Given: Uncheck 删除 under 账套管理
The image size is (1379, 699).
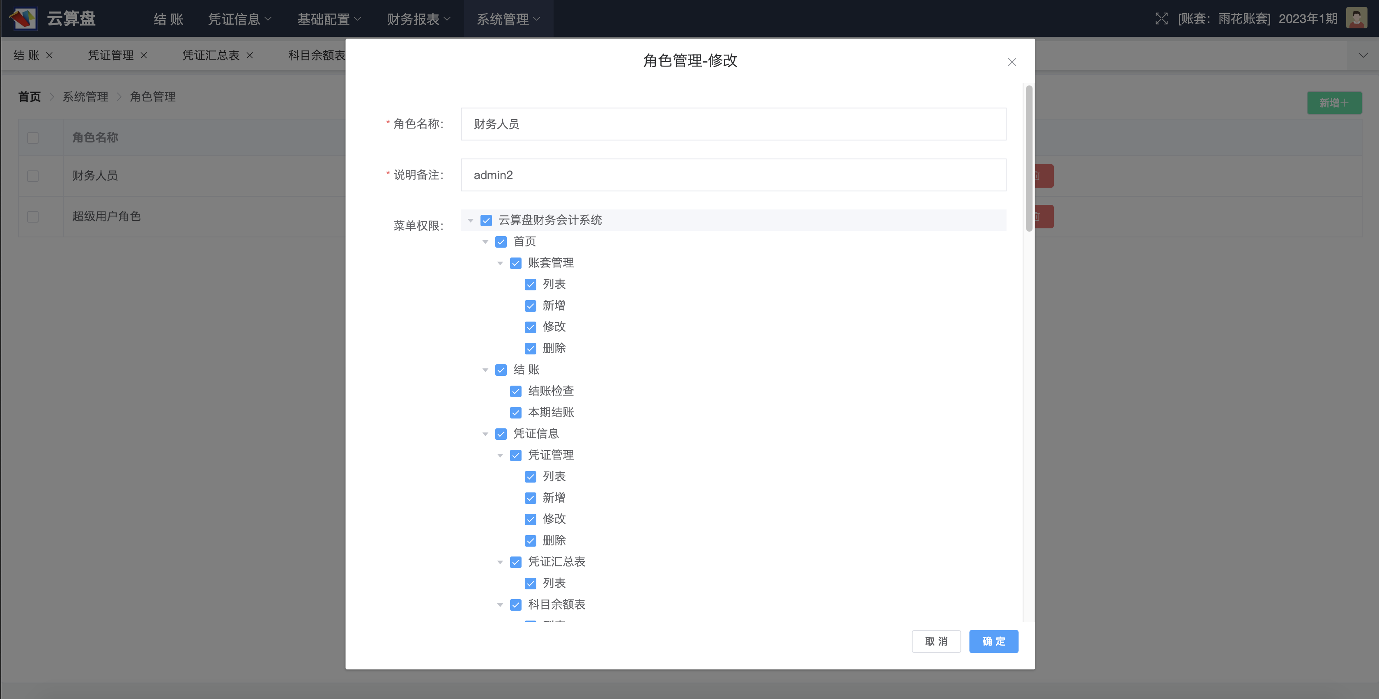Looking at the screenshot, I should 531,348.
